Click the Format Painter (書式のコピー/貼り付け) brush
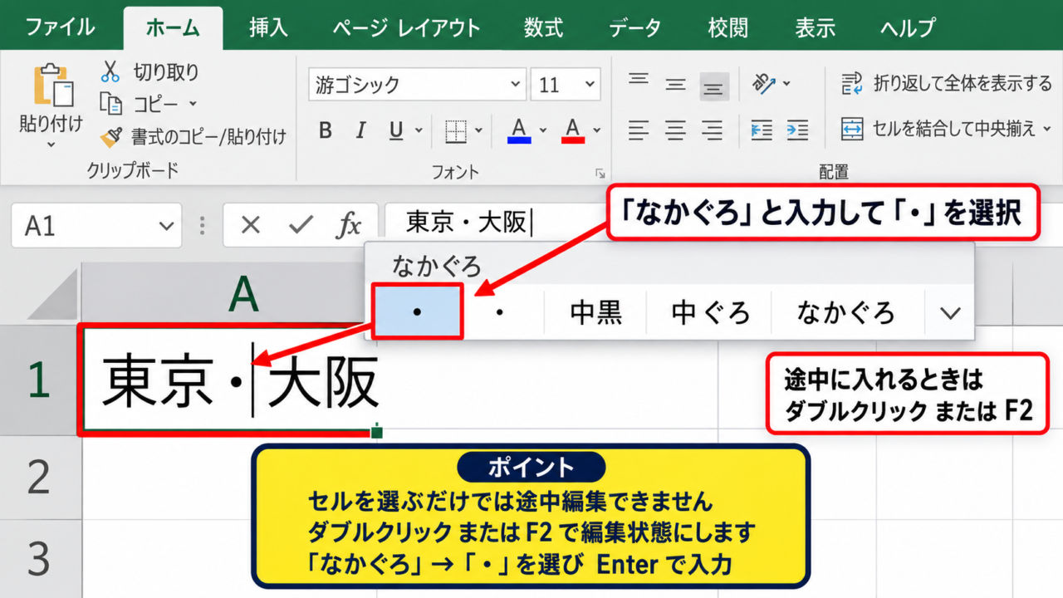The image size is (1063, 598). tap(111, 136)
